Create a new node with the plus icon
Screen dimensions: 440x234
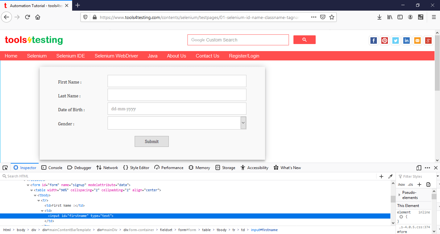point(381,176)
